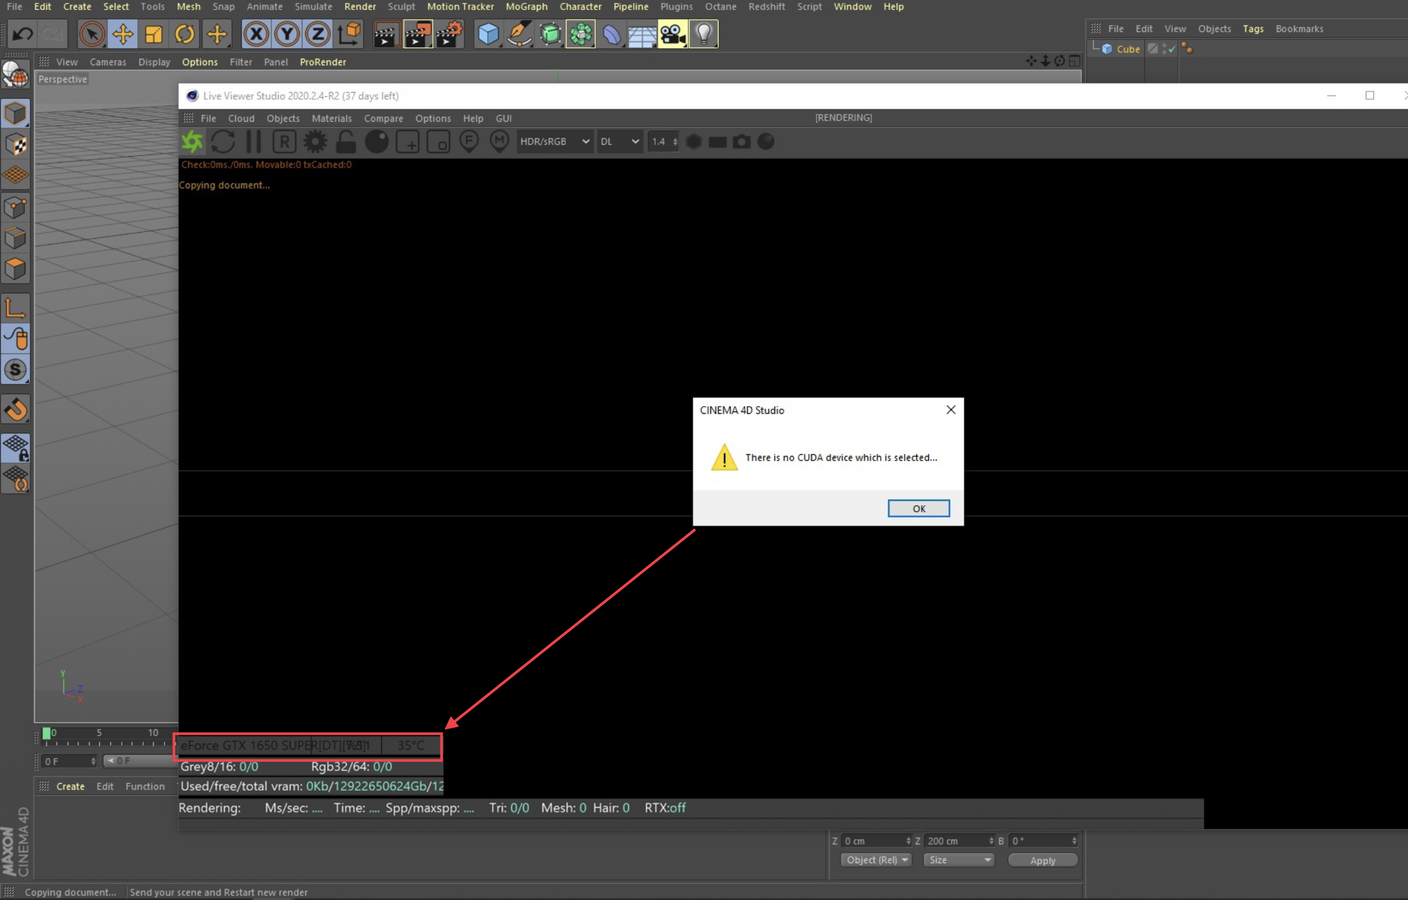
Task: Open Octane settings gear icon
Action: [315, 142]
